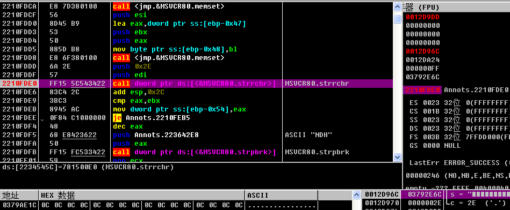Screen dimensions: 510x210
Task: Click the EIP value 2210FDE0 in registers
Action: (422, 90)
